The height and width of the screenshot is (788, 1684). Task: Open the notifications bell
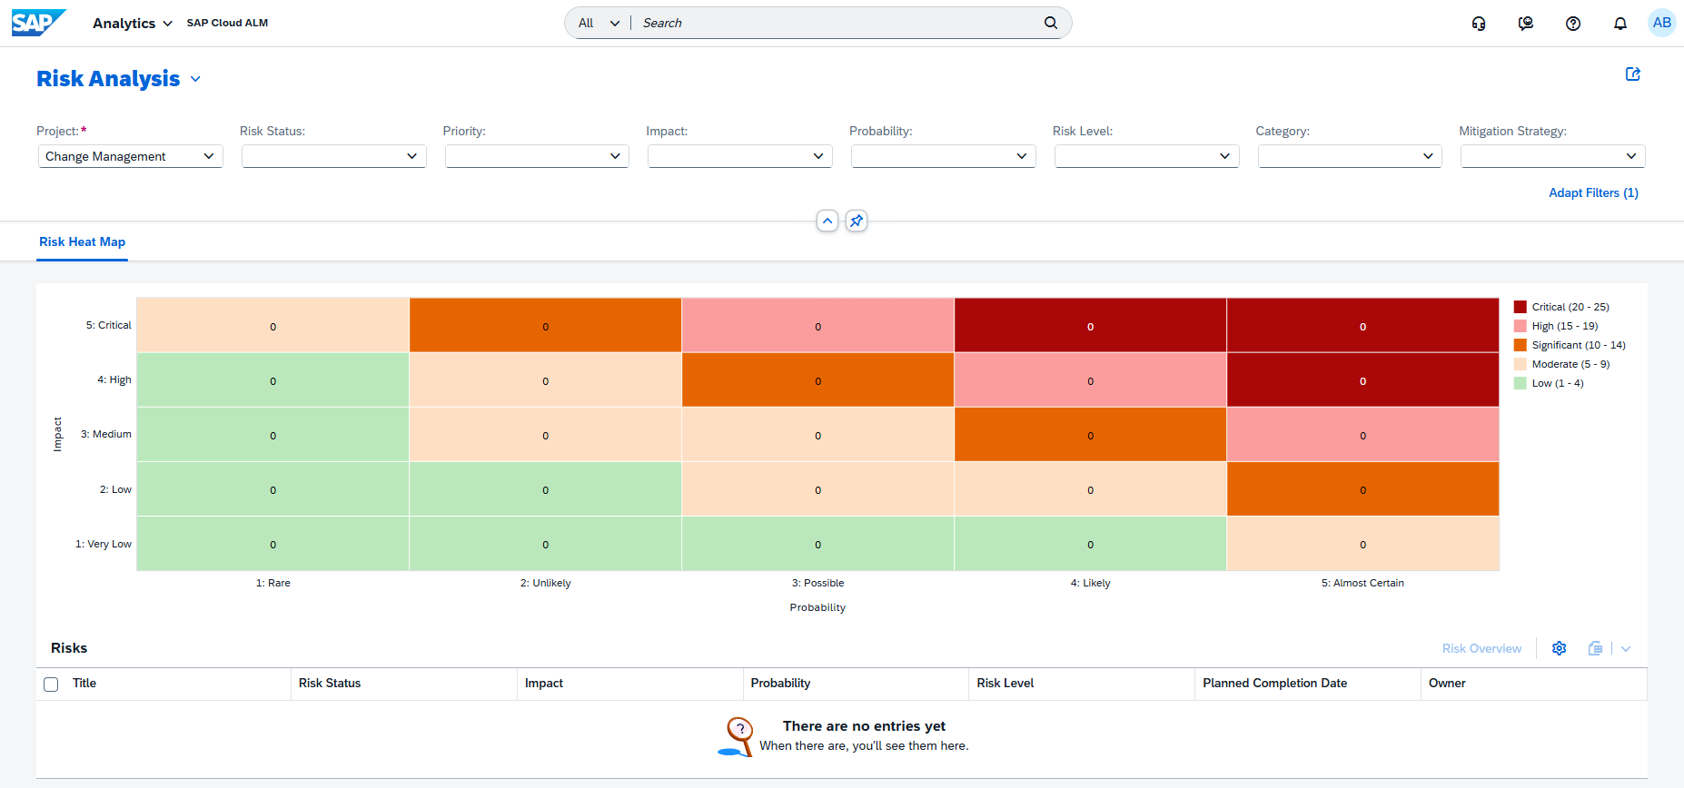(1620, 24)
